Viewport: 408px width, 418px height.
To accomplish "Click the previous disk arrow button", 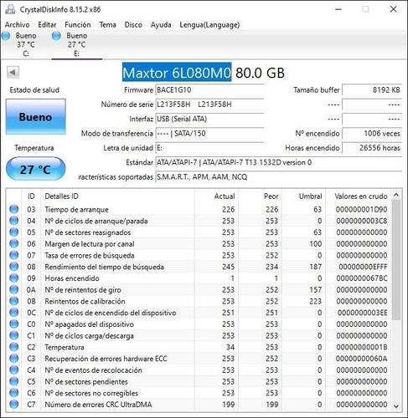I will tap(13, 73).
